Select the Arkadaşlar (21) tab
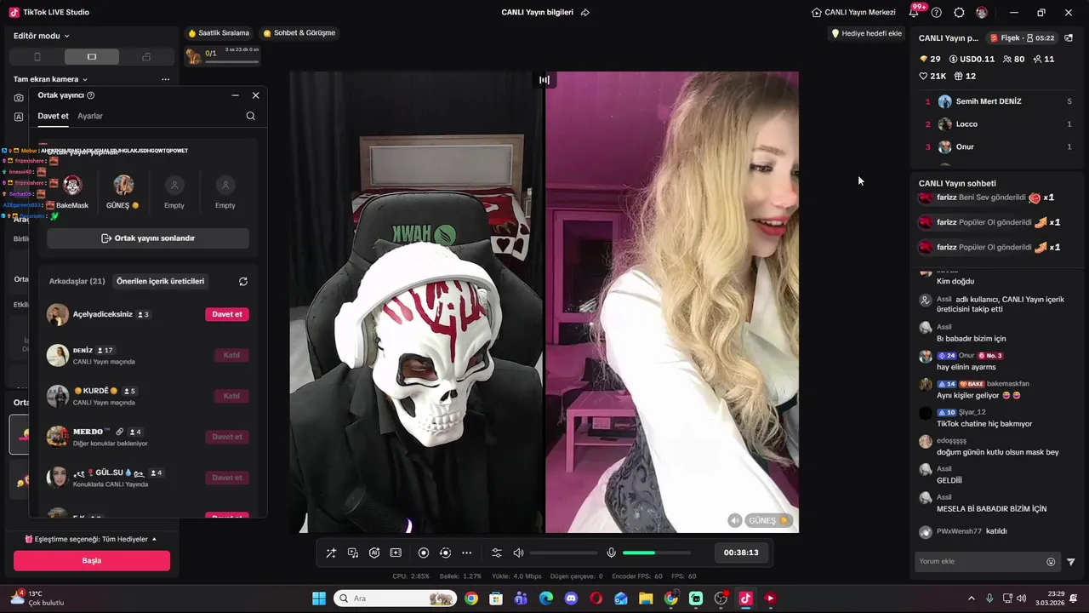This screenshot has height=613, width=1089. coord(77,281)
